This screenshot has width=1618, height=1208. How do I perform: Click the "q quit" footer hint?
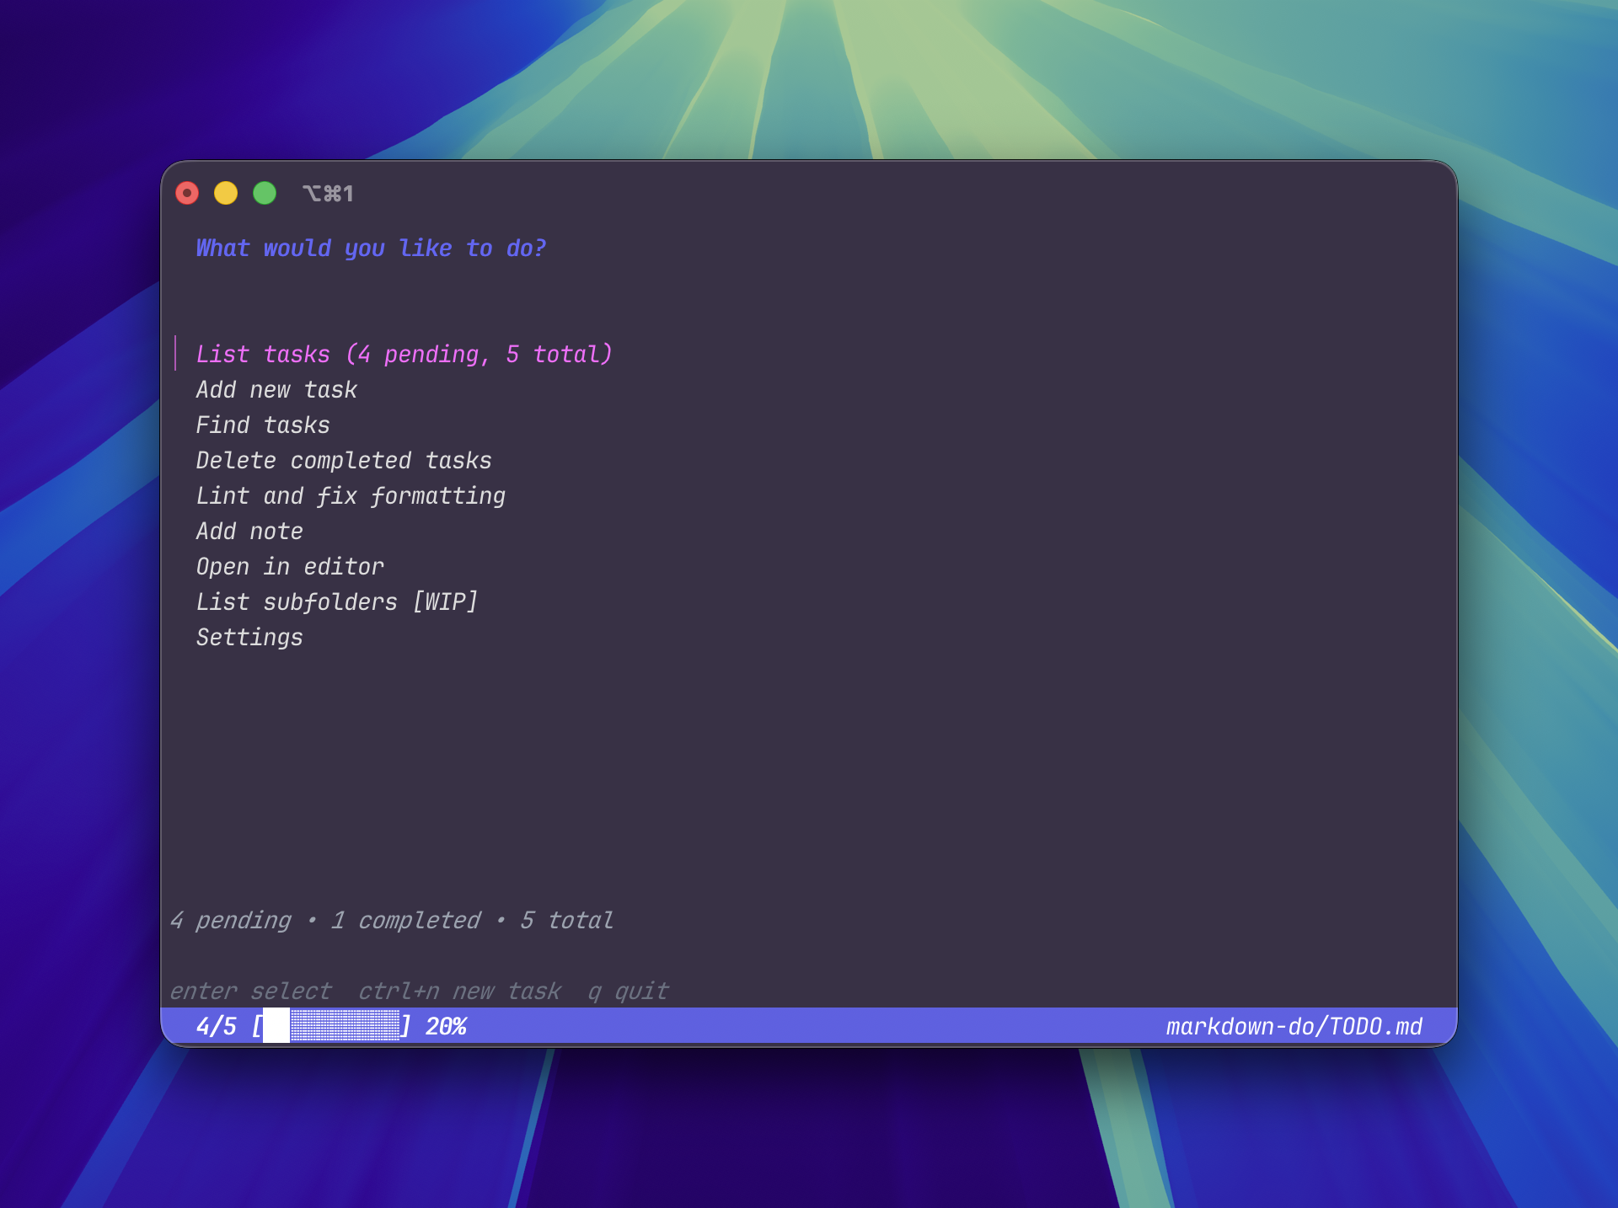[x=630, y=991]
